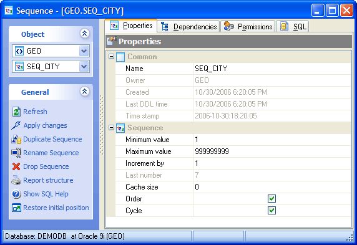The height and width of the screenshot is (245, 357).
Task: Click the SQL tab database icon
Action: 284,26
